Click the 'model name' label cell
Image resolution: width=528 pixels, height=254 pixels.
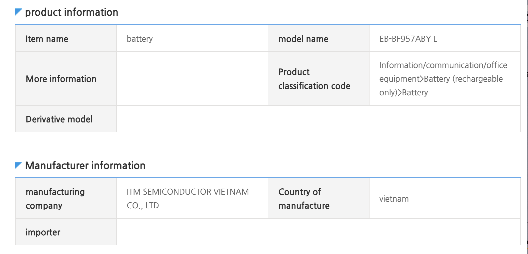[303, 39]
